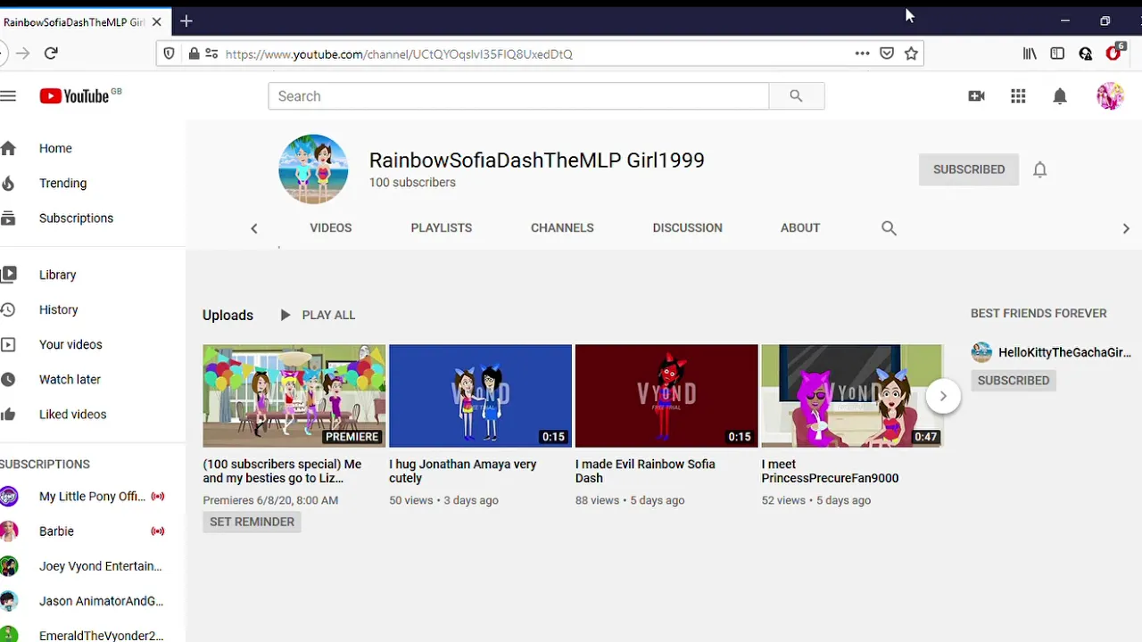
Task: Open the YouTube hamburger guide menu
Action: tap(8, 96)
